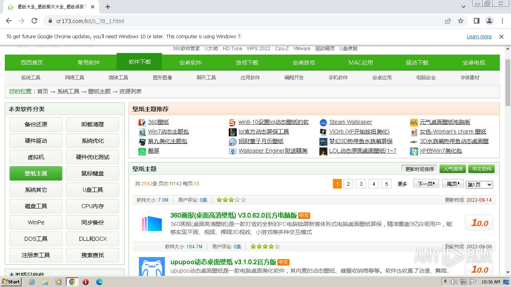Viewport: 511px width, 287px height.
Task: Click the 酷屏 green icon
Action: click(142, 151)
